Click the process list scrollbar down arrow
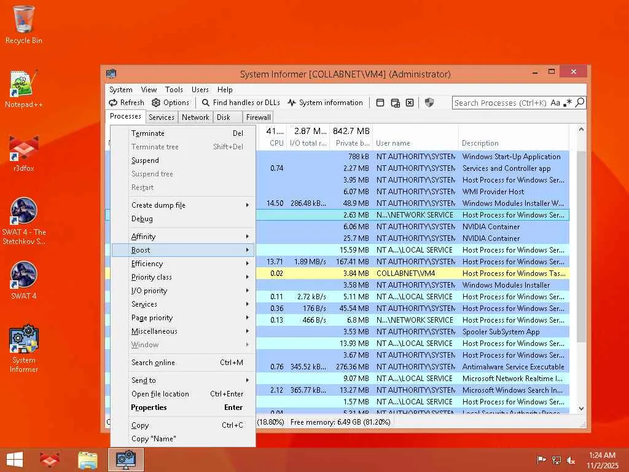This screenshot has width=629, height=472. 581,409
